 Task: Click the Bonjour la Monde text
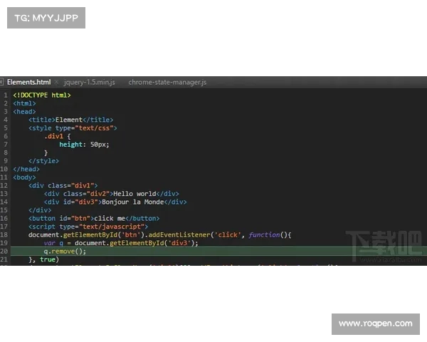pyautogui.click(x=133, y=202)
